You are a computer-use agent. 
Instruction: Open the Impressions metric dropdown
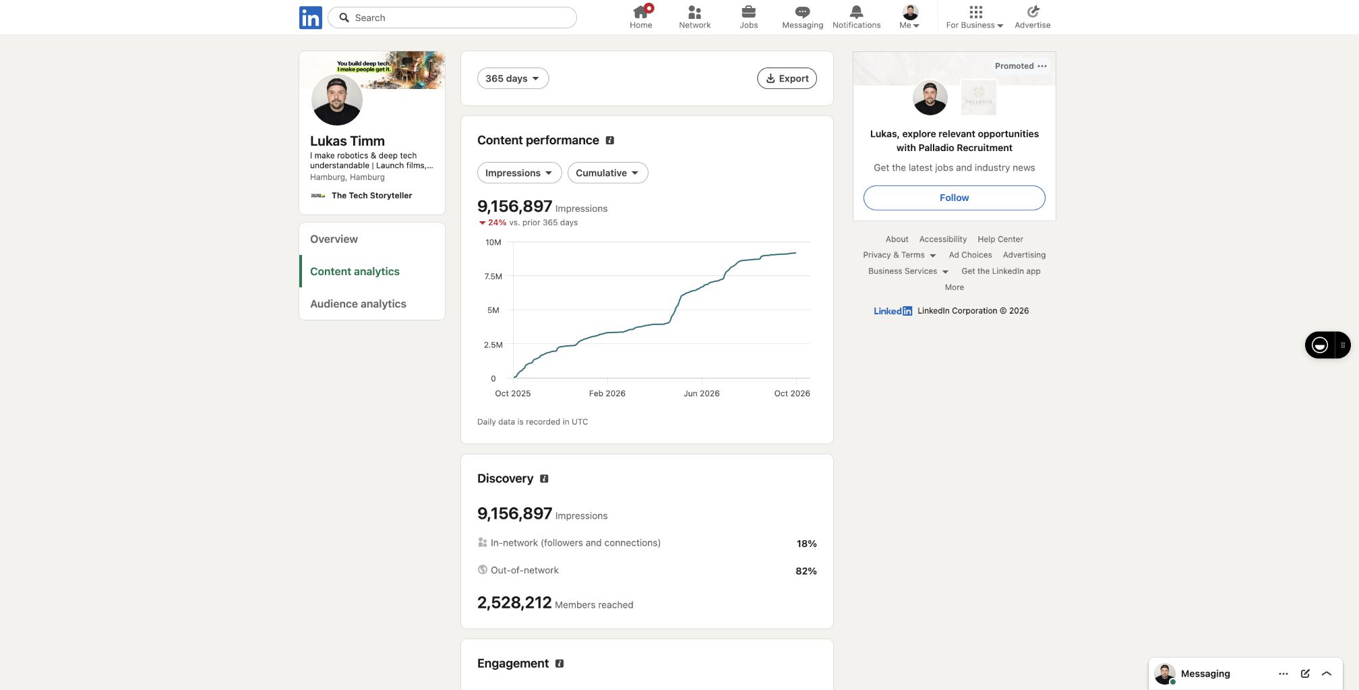tap(519, 173)
